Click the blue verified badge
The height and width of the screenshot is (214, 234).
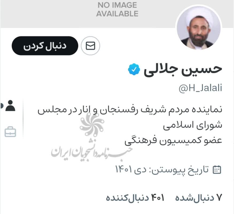click(x=134, y=69)
